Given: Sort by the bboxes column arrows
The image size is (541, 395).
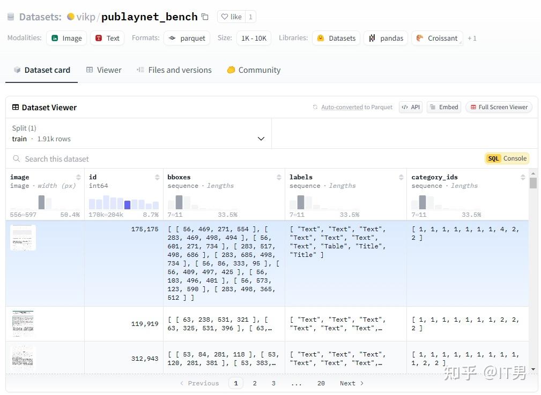Looking at the screenshot, I should coord(279,177).
